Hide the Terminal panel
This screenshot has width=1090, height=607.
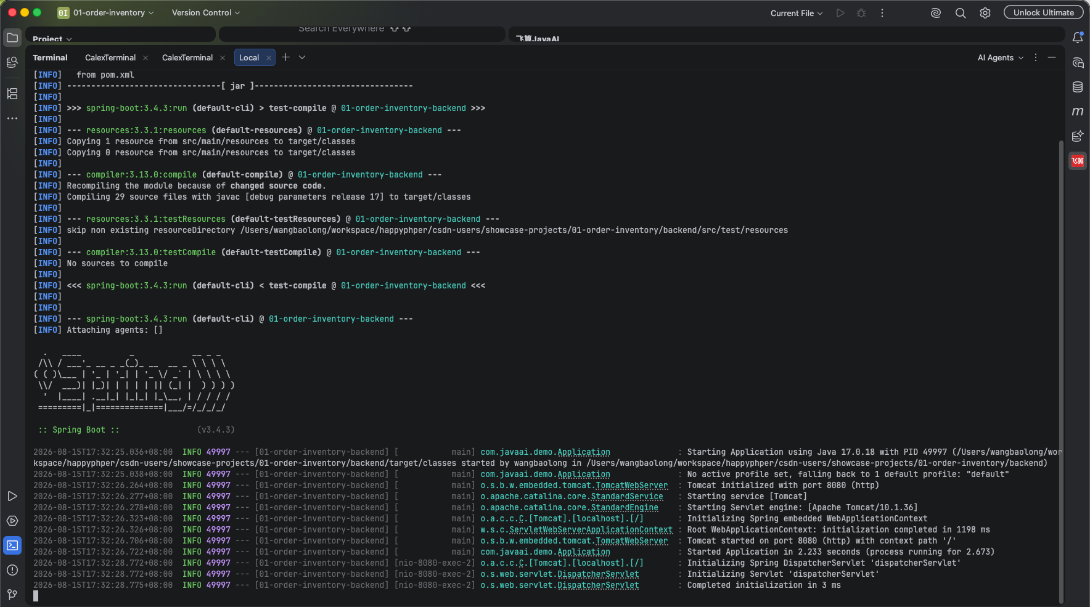tap(1052, 57)
